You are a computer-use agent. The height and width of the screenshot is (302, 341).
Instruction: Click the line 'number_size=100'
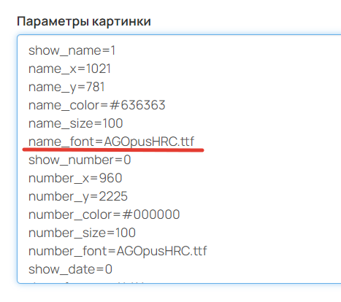82,233
